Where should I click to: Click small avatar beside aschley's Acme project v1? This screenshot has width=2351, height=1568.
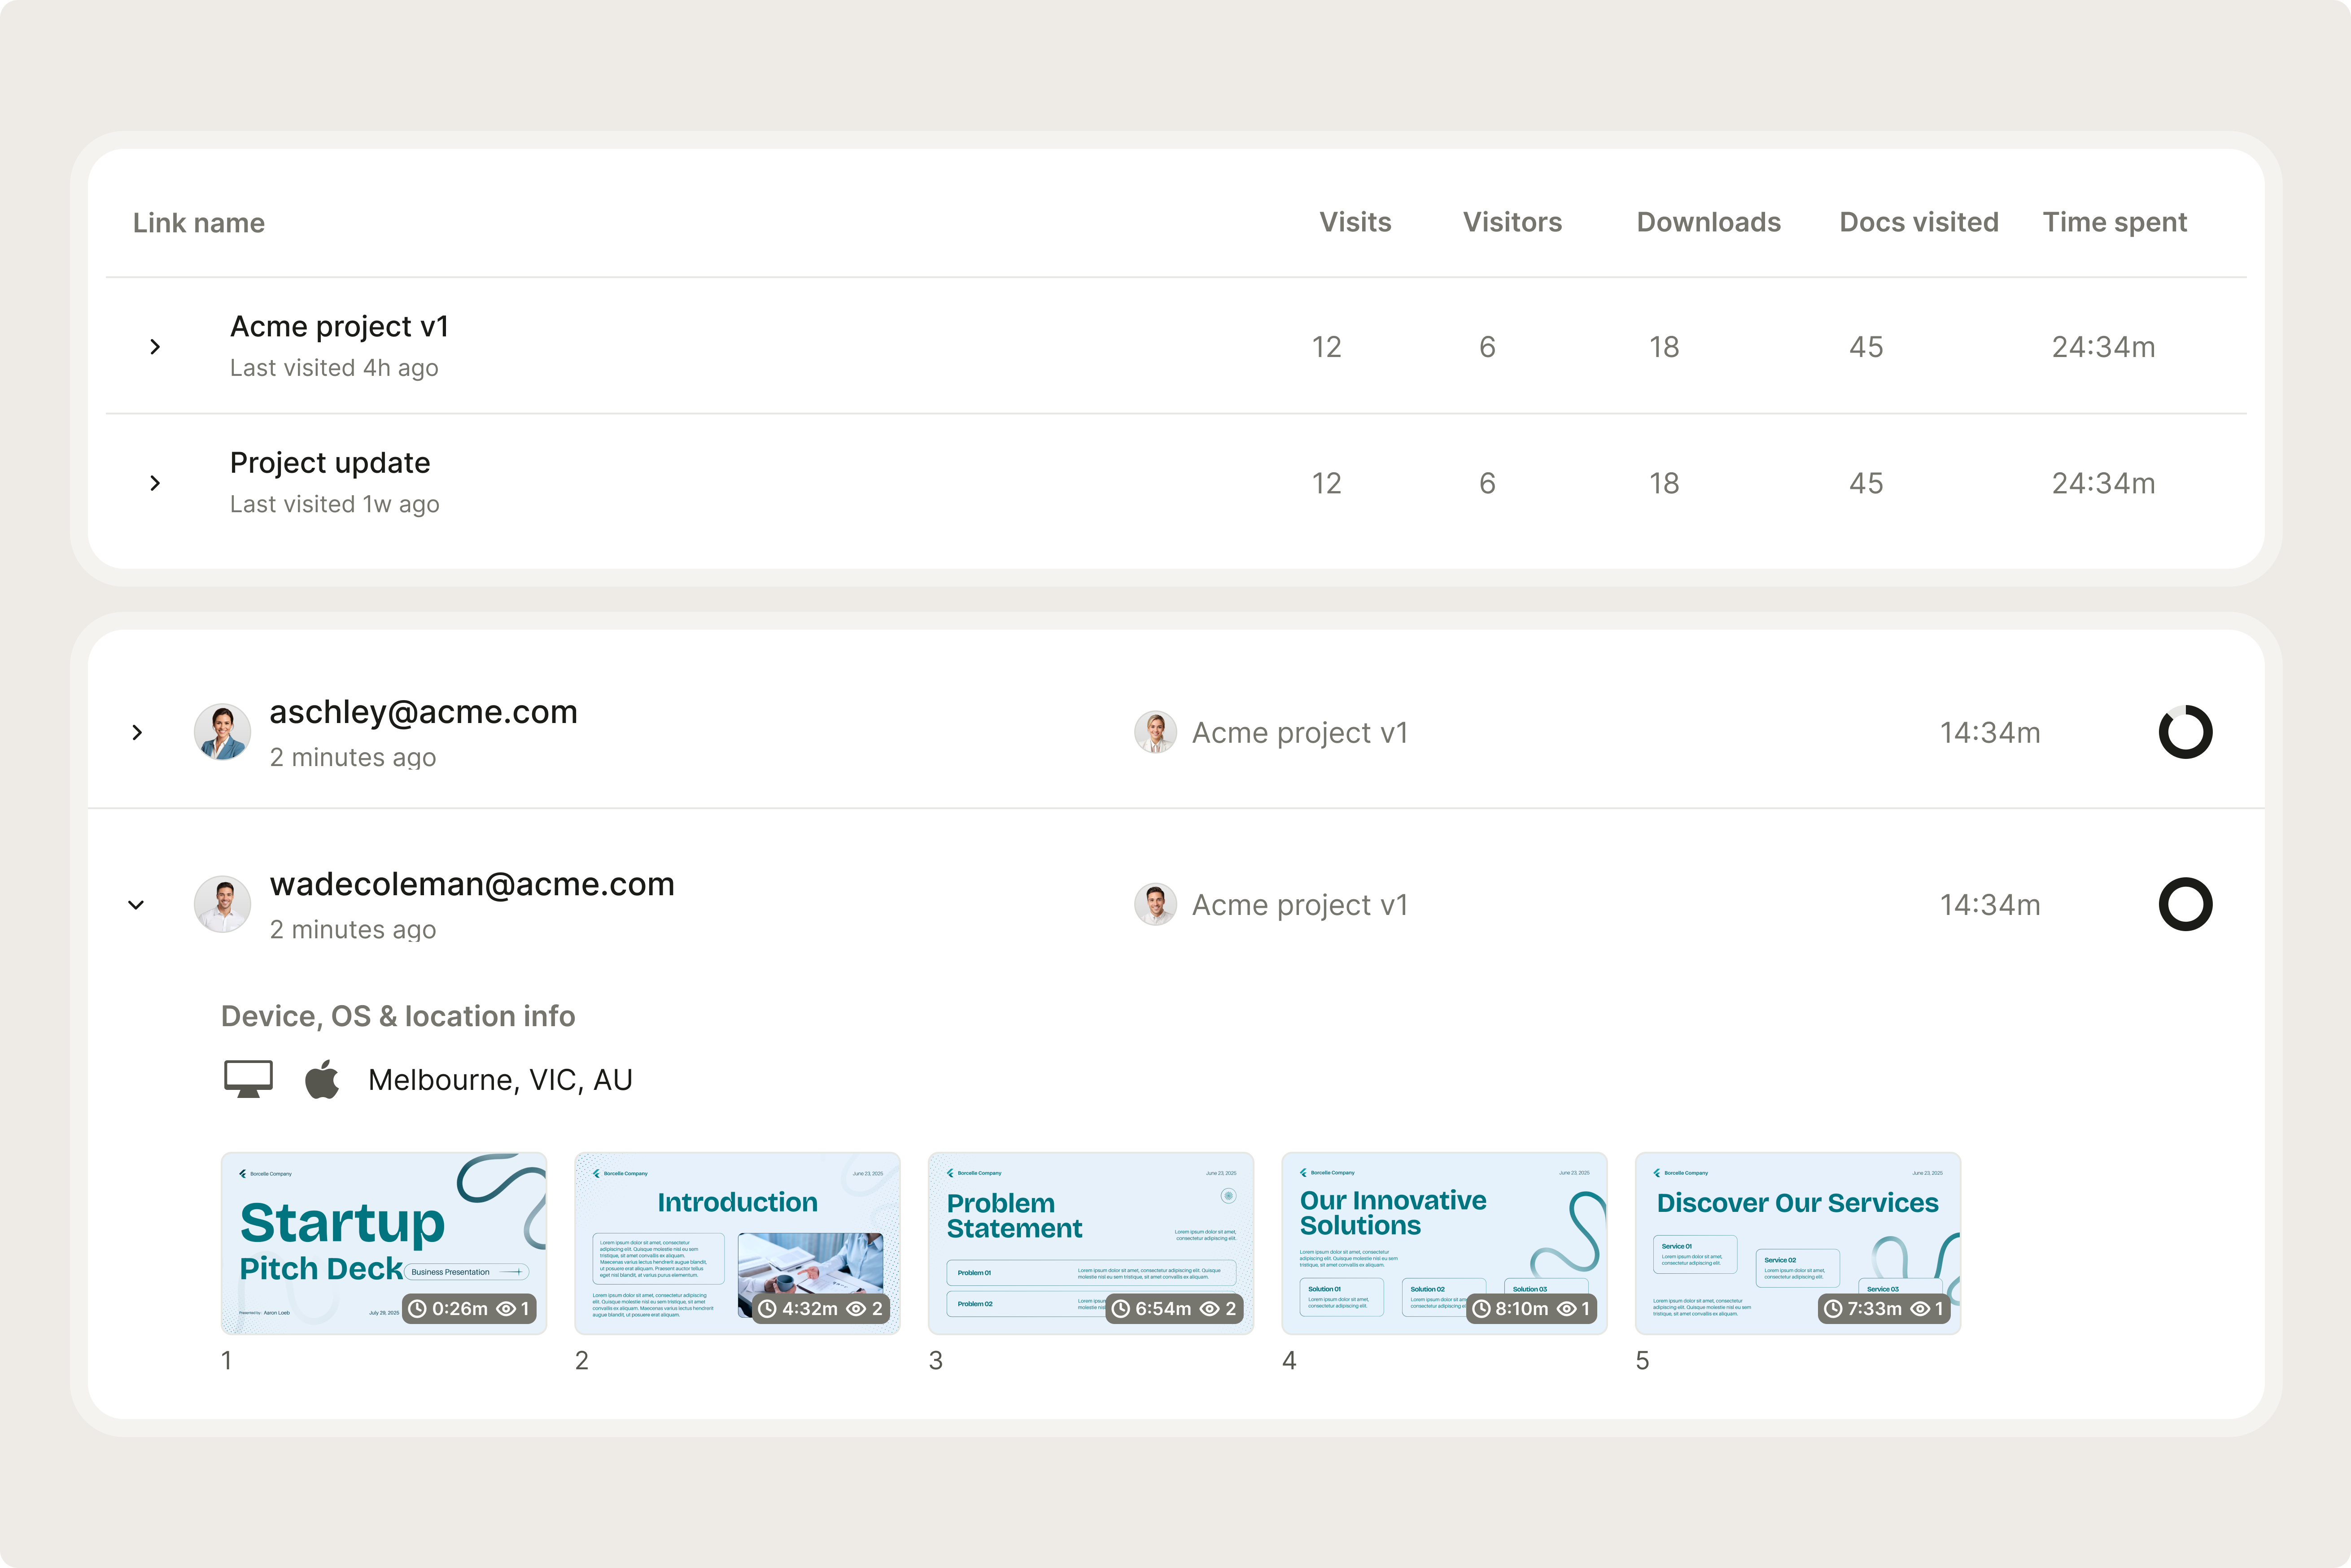tap(1154, 732)
